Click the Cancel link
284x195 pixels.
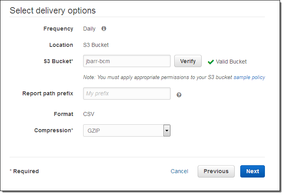[x=179, y=171]
